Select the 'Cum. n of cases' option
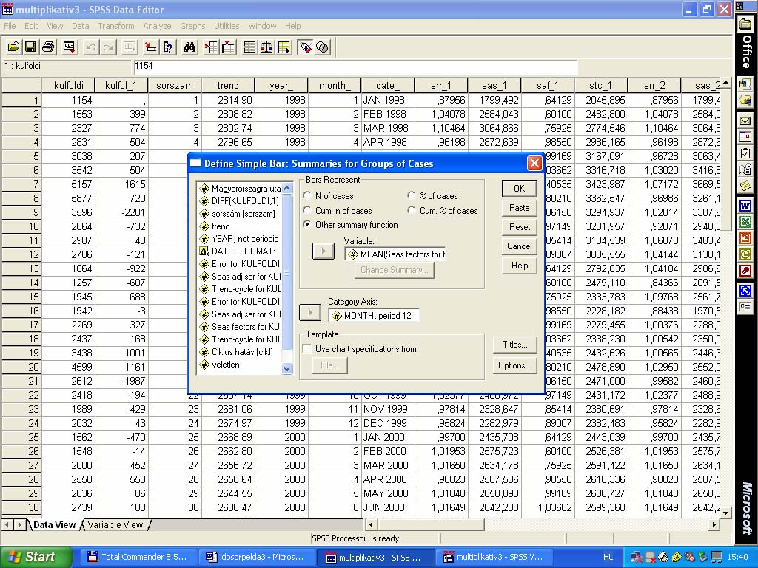The height and width of the screenshot is (568, 758). (x=307, y=211)
